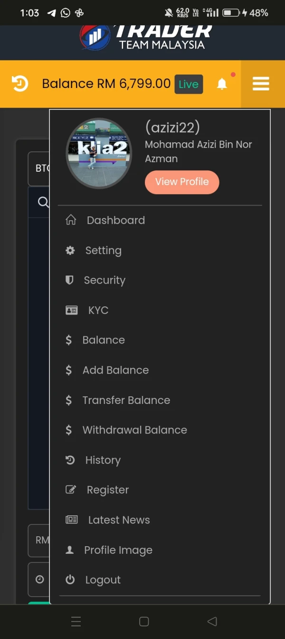Screen dimensions: 285x639
Task: Collapse the hamburger menu
Action: point(261,84)
